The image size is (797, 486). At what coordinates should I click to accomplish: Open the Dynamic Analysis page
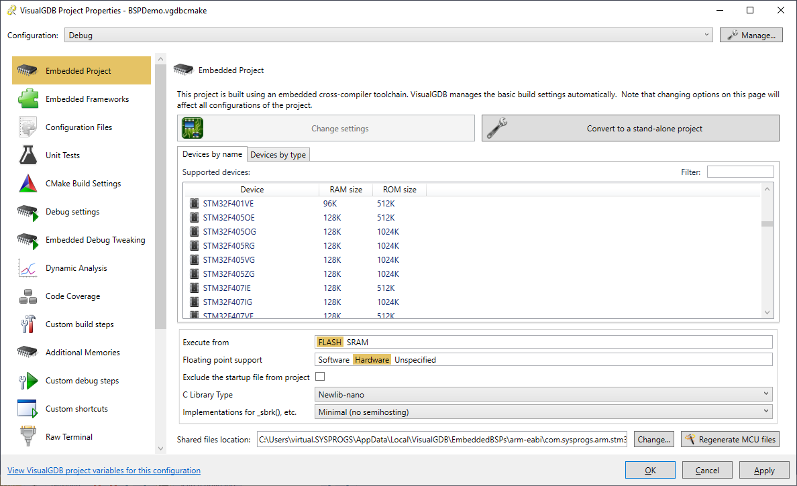tap(81, 268)
